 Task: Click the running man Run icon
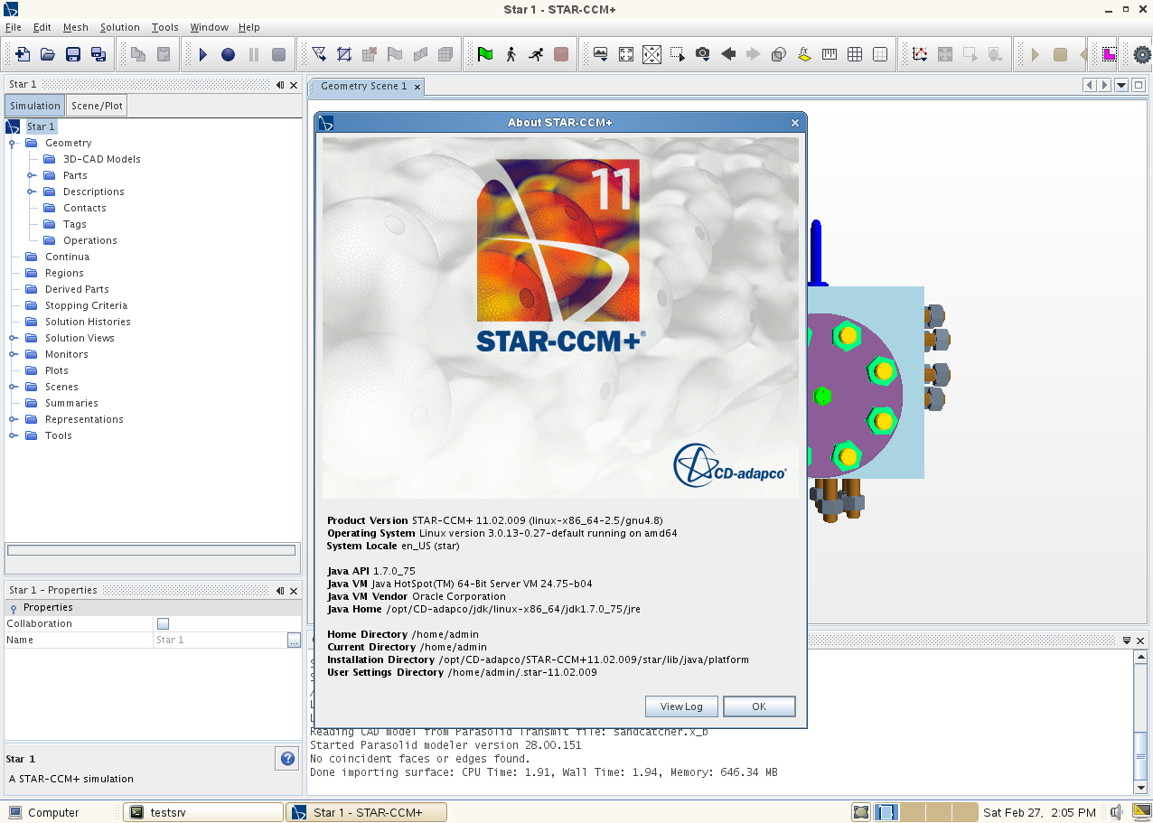click(x=536, y=54)
